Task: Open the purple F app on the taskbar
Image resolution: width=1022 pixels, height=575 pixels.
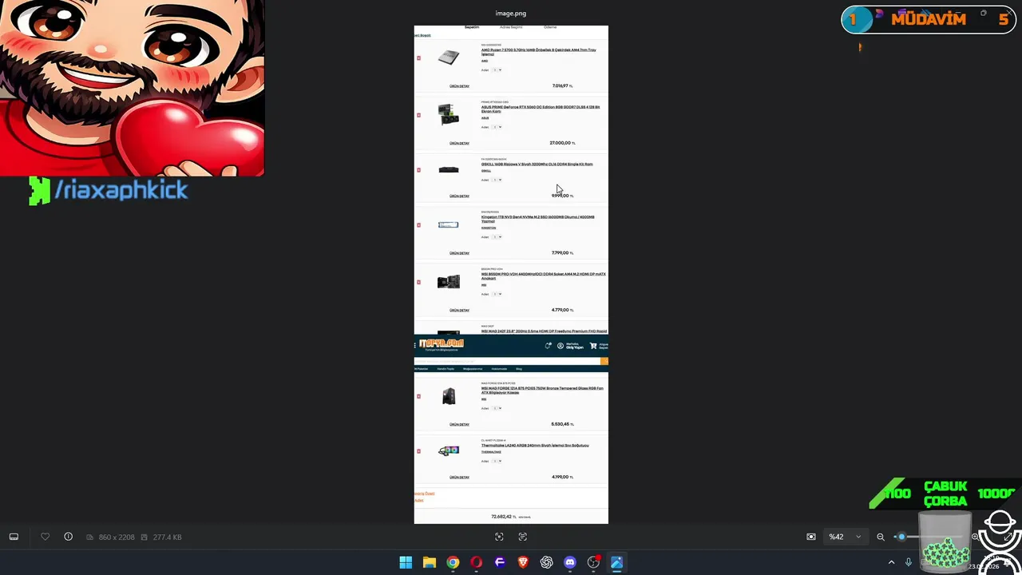Action: pyautogui.click(x=500, y=562)
